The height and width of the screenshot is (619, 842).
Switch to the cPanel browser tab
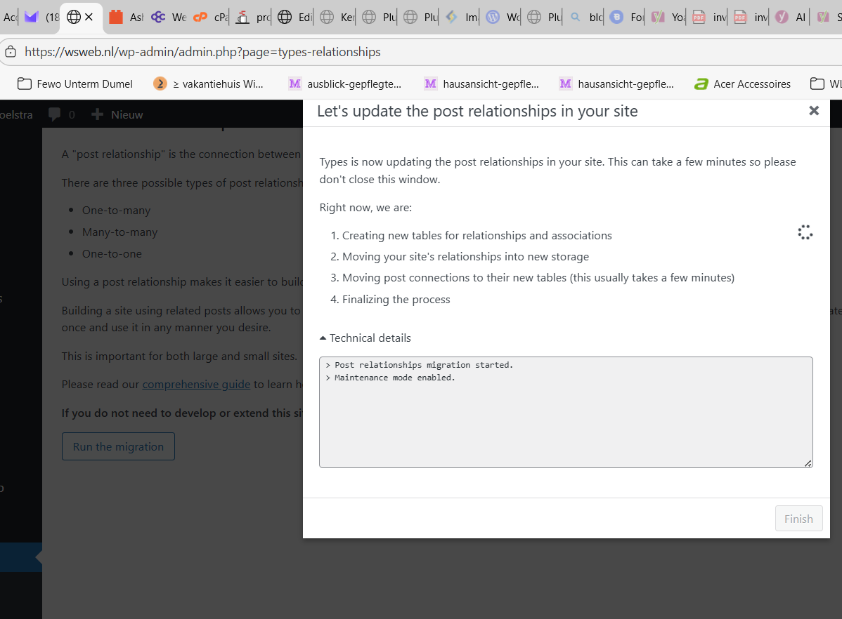[211, 17]
